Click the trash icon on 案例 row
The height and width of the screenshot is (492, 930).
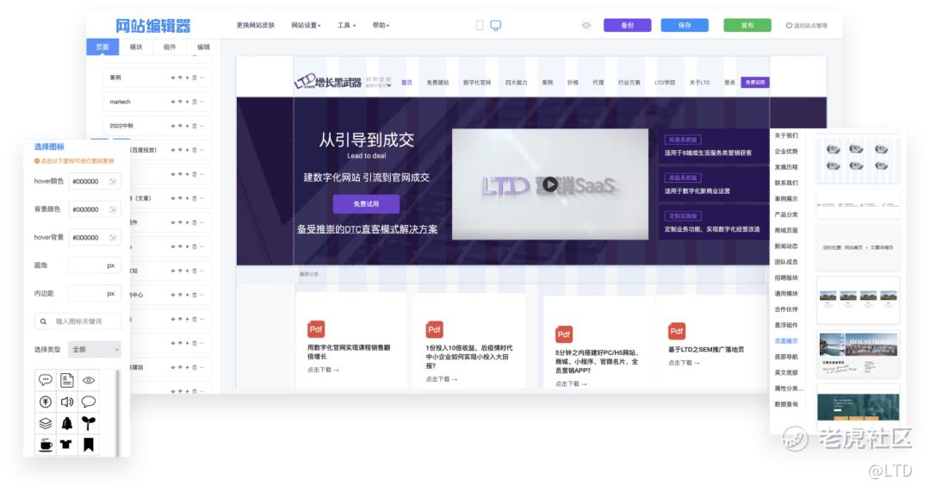pos(194,78)
